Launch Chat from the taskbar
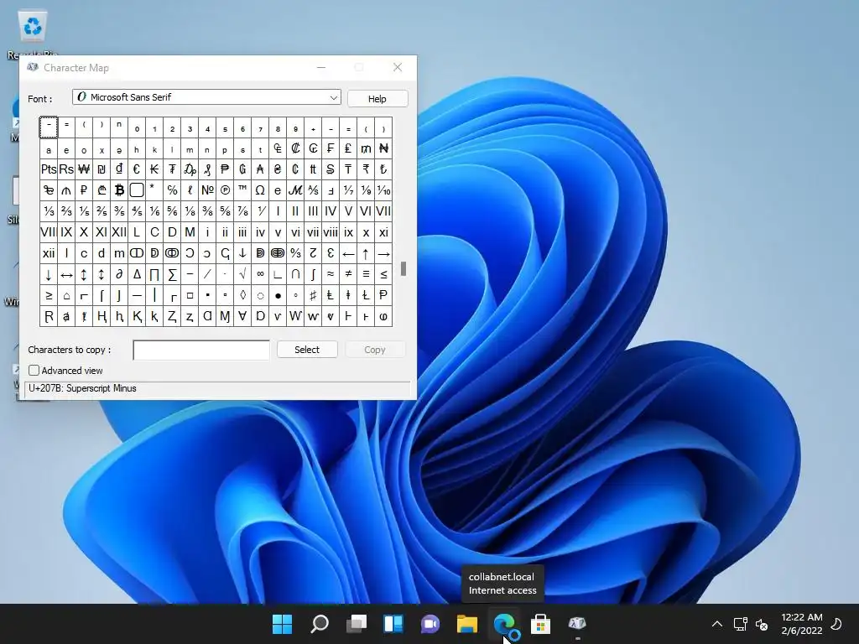 coord(430,624)
